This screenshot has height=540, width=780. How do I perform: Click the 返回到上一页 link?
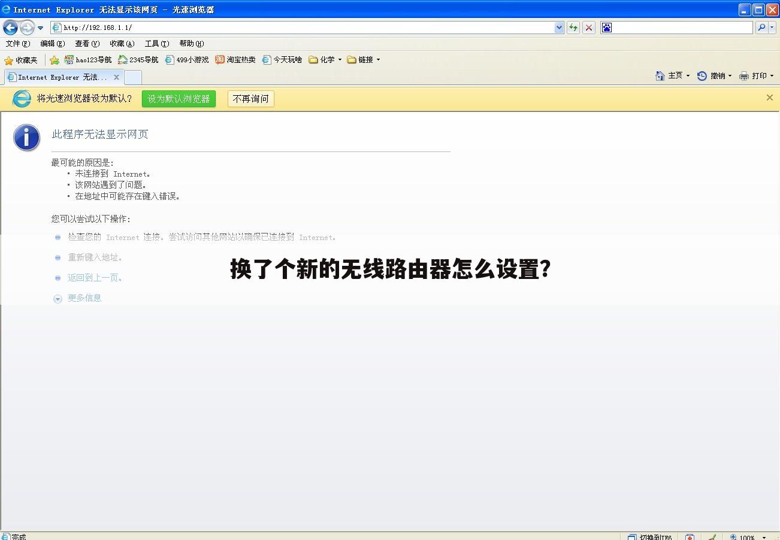coord(95,278)
